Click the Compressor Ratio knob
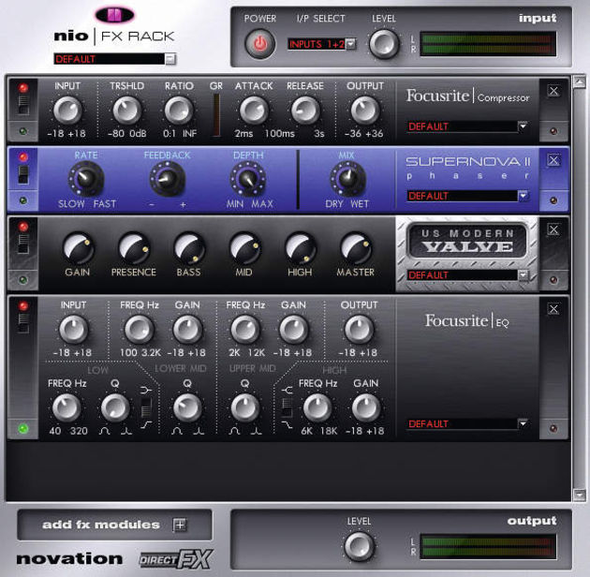 click(x=178, y=111)
